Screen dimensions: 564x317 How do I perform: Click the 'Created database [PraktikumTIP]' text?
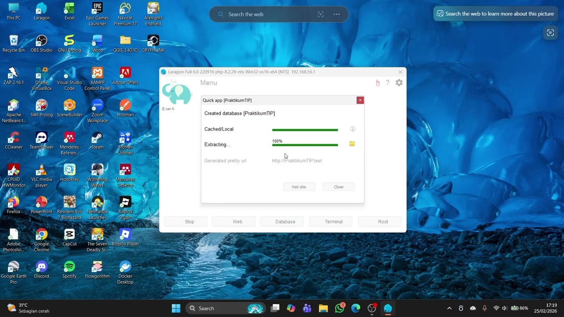pos(240,113)
